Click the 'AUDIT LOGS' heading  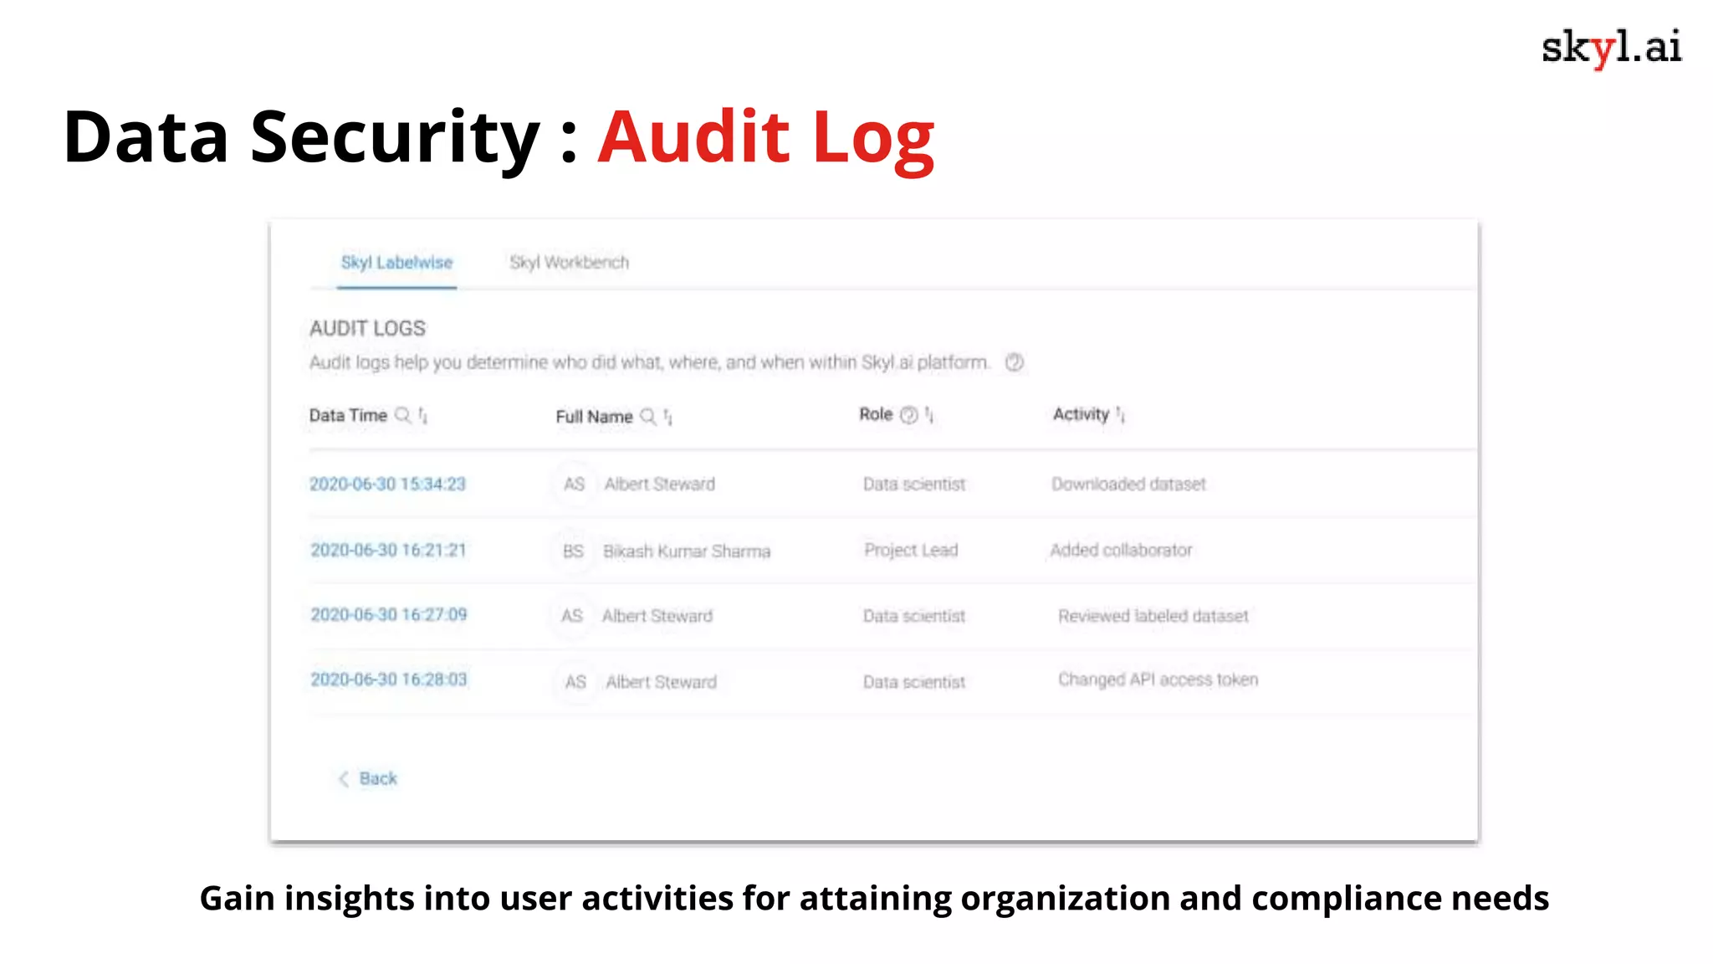point(367,328)
